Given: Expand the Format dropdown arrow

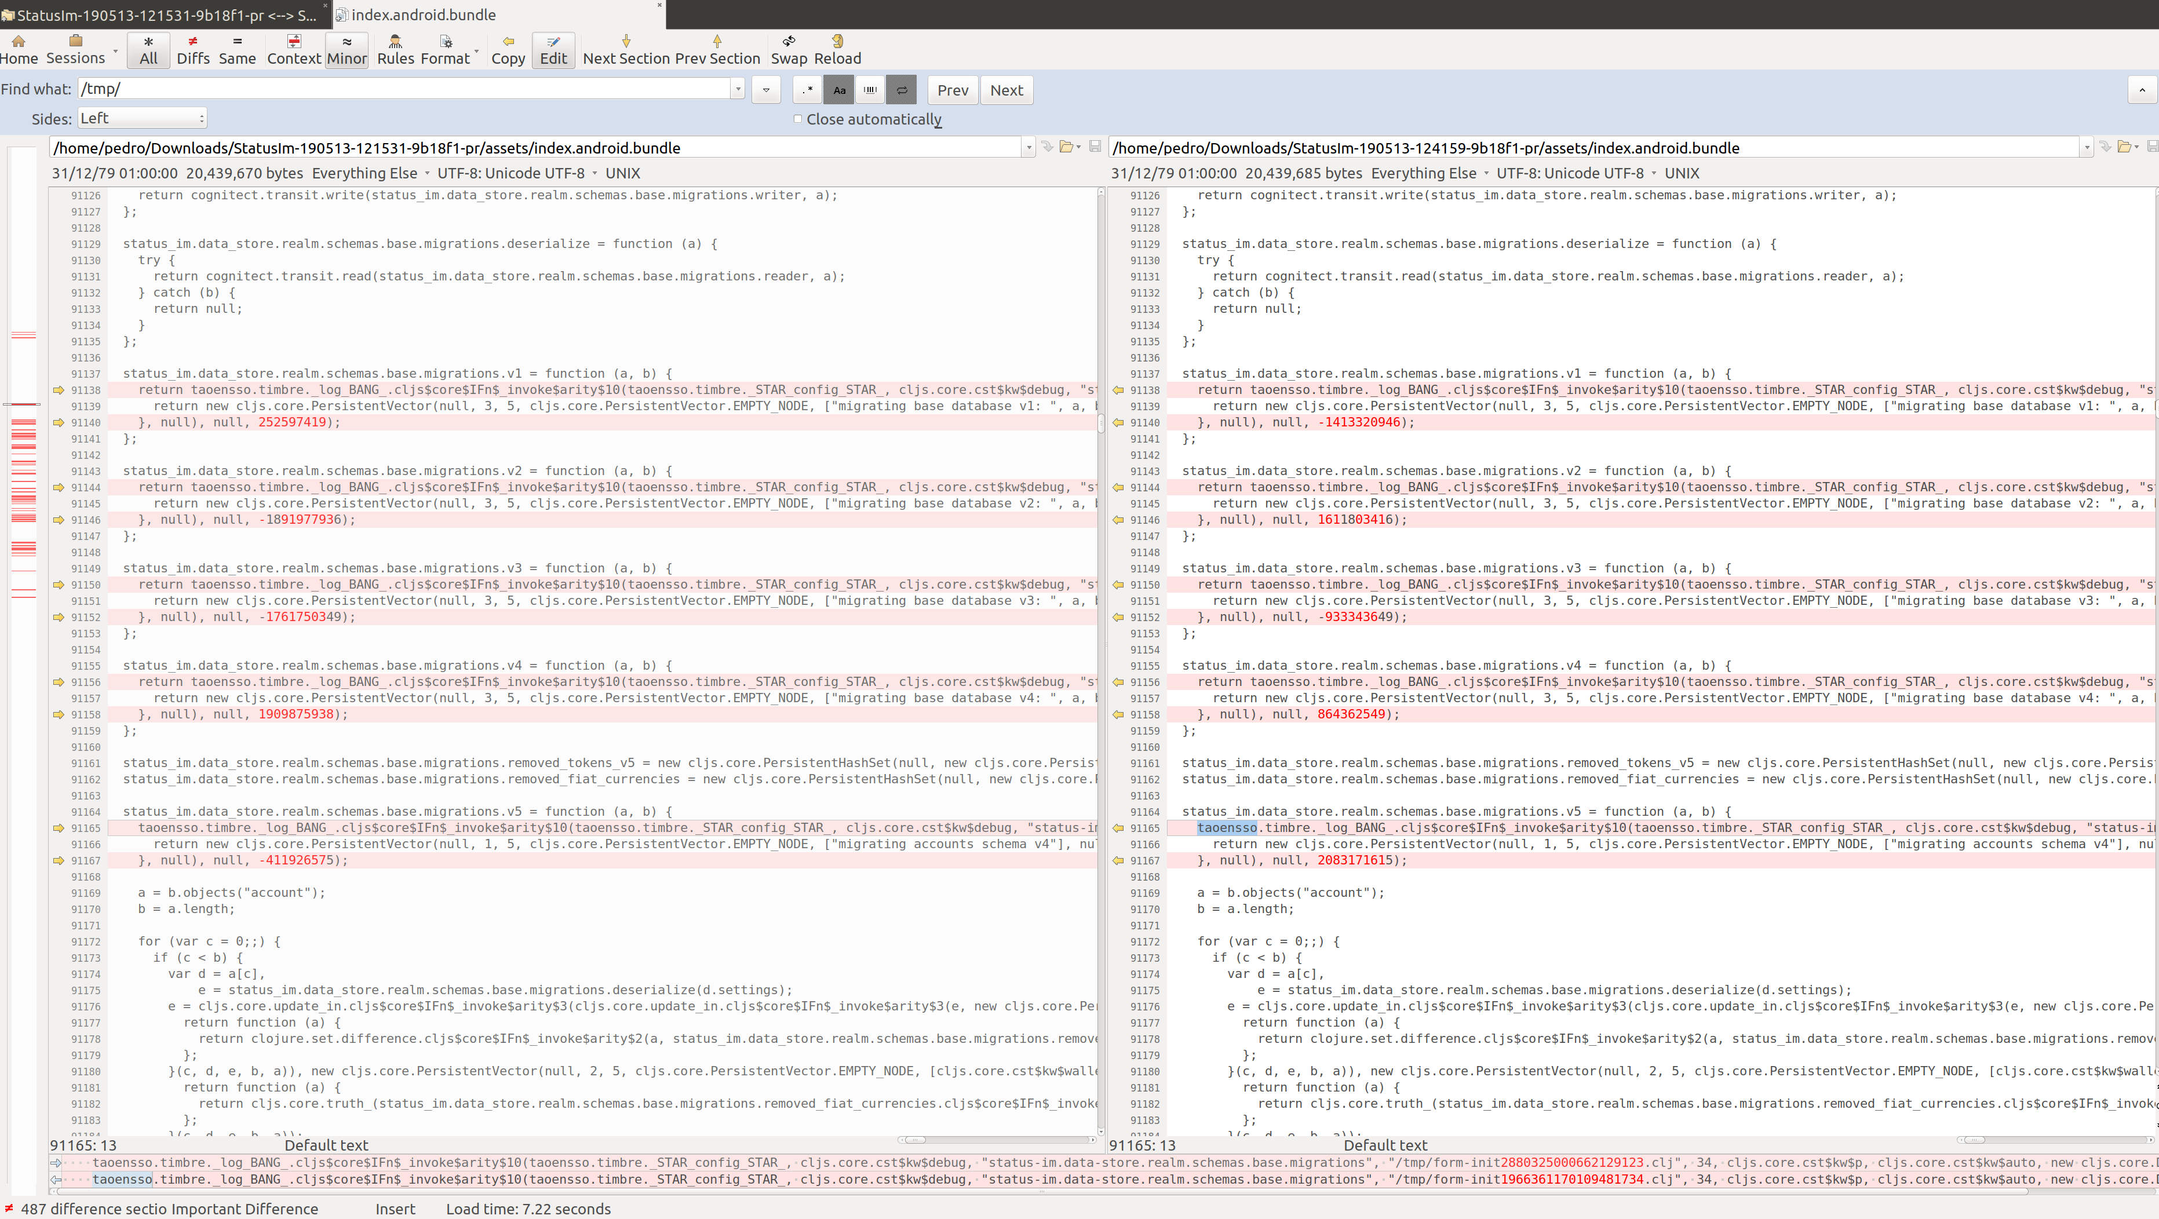Looking at the screenshot, I should tap(476, 51).
